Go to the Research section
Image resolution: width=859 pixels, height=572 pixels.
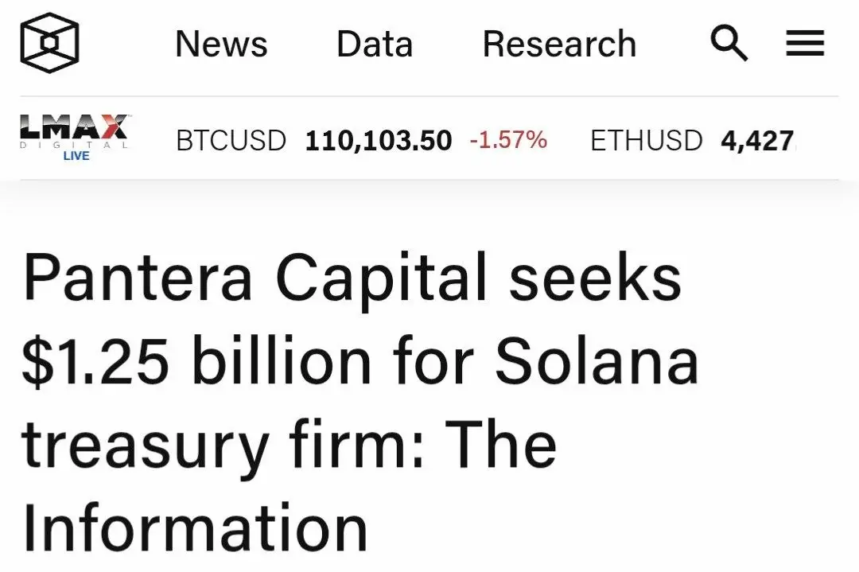(x=559, y=44)
